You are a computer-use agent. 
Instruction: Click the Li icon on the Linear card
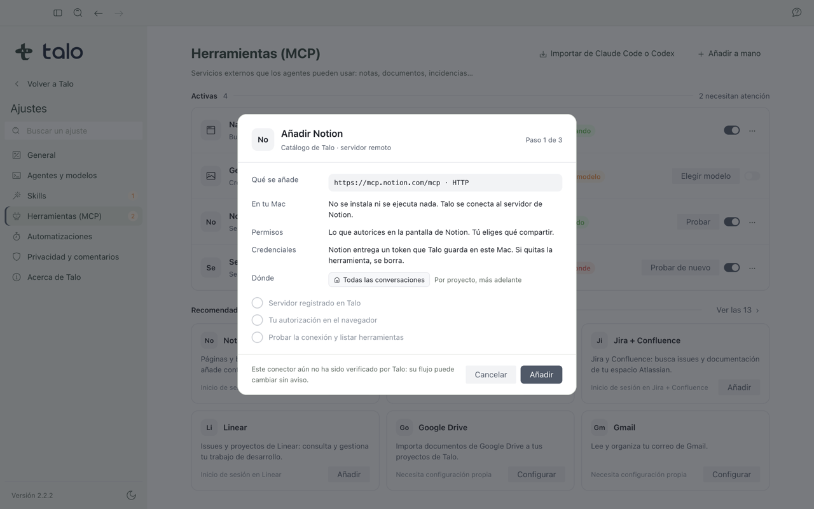tap(209, 428)
